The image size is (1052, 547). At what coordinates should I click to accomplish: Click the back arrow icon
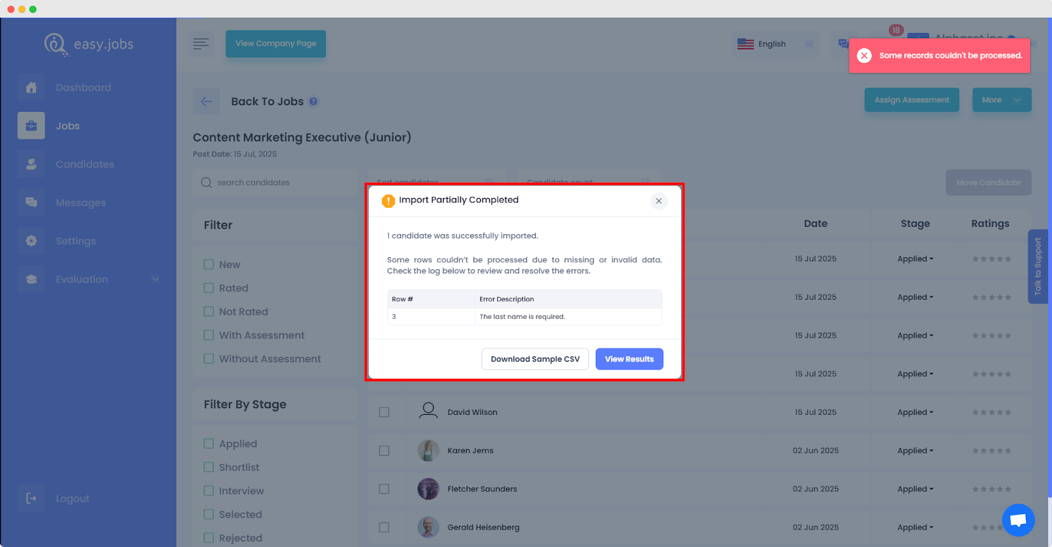[206, 101]
